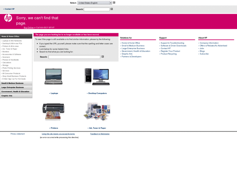
Task: Click the desktop computer product image
Action: (97, 77)
